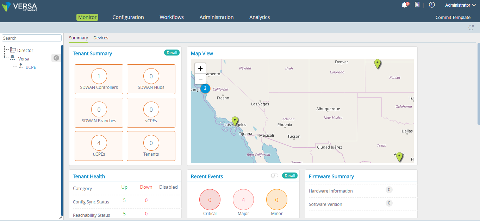Image resolution: width=480 pixels, height=221 pixels.
Task: Click the map pin in Kansas area
Action: pos(378,64)
